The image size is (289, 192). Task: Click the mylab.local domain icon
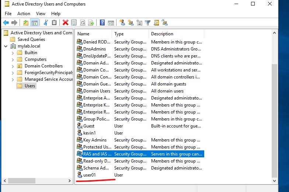pos(13,46)
